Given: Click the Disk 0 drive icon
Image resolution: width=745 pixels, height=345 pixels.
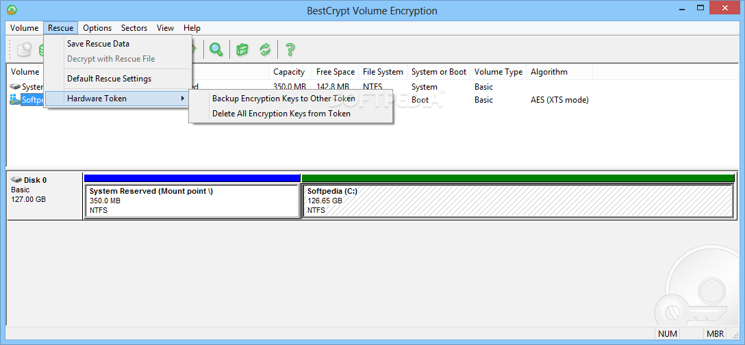Looking at the screenshot, I should (x=16, y=180).
